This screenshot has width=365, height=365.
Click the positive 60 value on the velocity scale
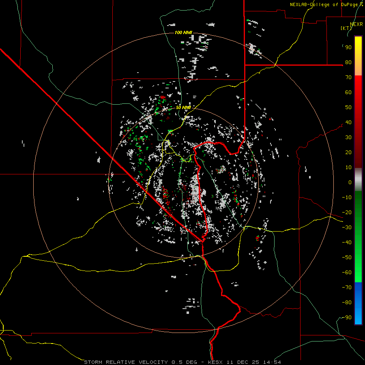click(348, 92)
